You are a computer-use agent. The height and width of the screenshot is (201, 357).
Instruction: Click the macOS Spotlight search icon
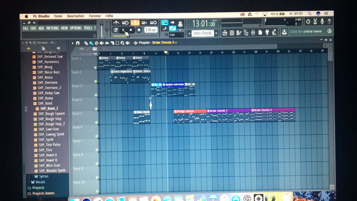click(x=310, y=14)
